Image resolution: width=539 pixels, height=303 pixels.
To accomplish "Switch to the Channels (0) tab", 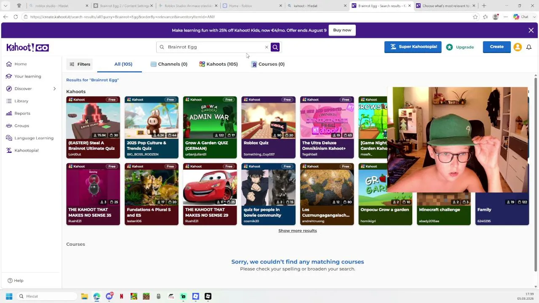I will (x=169, y=64).
